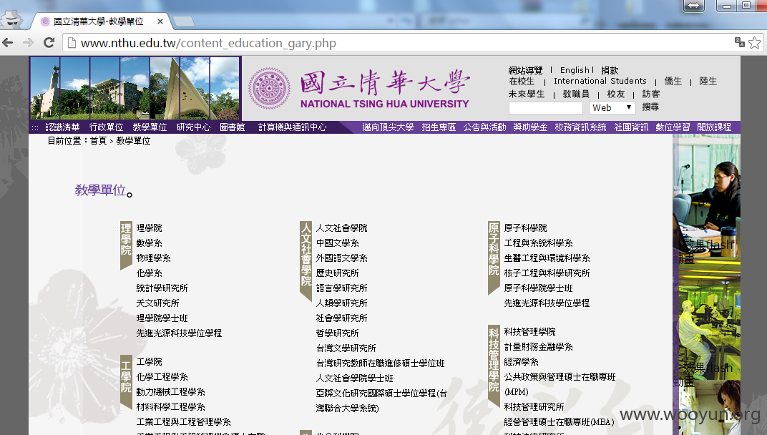Image resolution: width=767 pixels, height=435 pixels.
Task: Open 人文社會學院 link
Action: coord(341,228)
